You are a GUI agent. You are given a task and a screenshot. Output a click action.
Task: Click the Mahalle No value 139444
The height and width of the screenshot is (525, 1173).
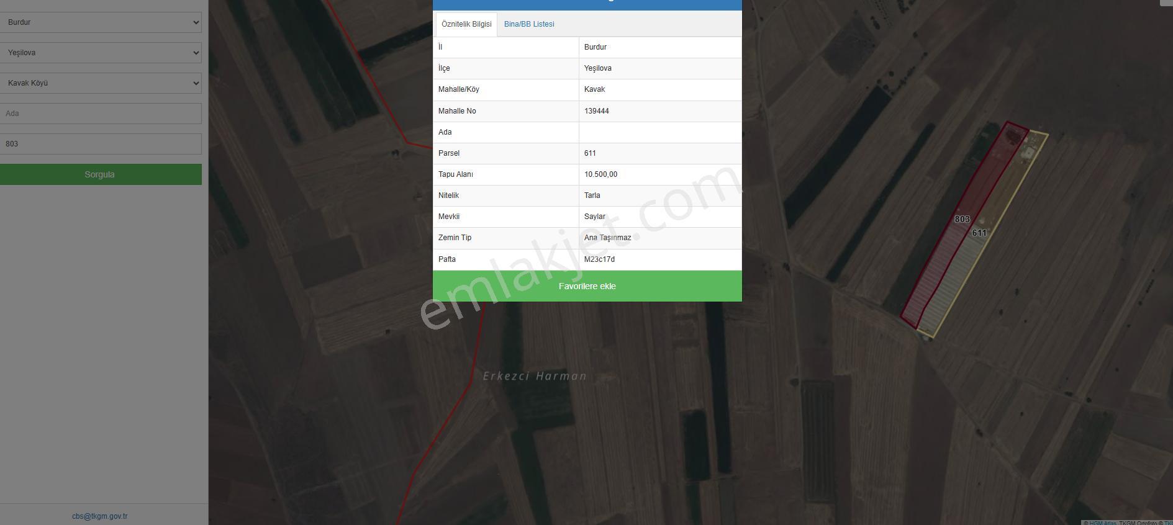click(x=596, y=111)
